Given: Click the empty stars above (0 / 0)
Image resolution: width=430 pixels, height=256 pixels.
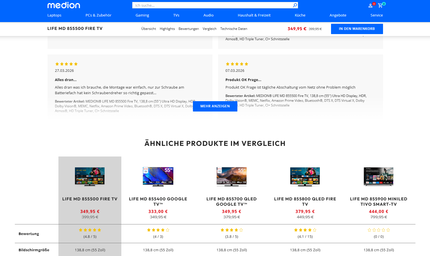Looking at the screenshot, I should [379, 230].
